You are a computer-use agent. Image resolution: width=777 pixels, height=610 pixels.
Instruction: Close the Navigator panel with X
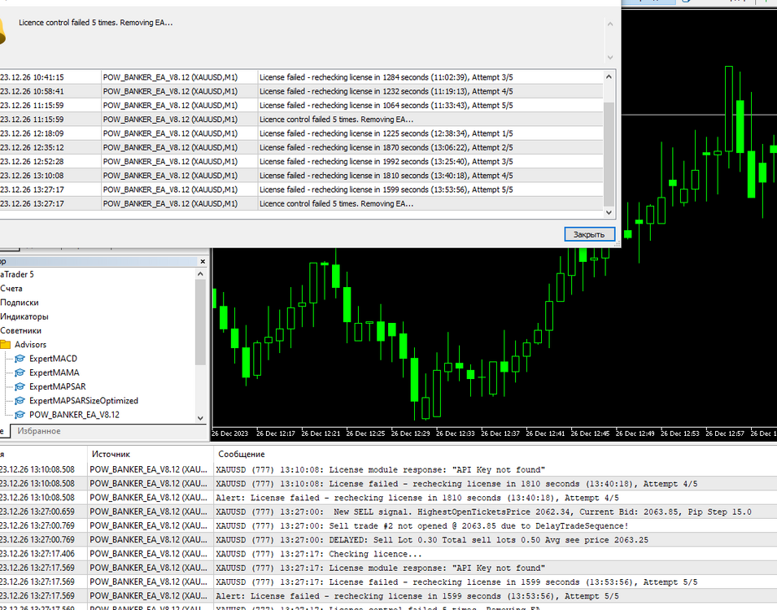(x=202, y=261)
